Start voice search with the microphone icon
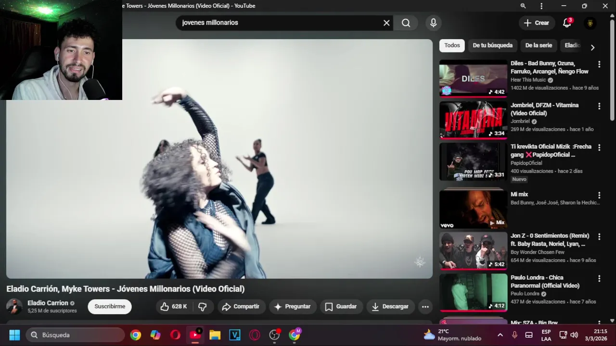Viewport: 616px width, 346px height. click(434, 23)
